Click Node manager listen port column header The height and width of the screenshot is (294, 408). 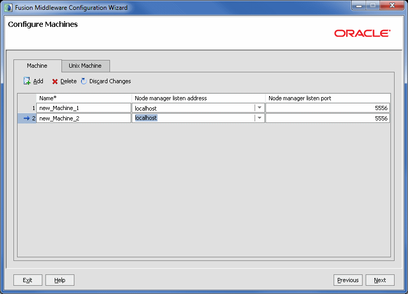(x=327, y=98)
